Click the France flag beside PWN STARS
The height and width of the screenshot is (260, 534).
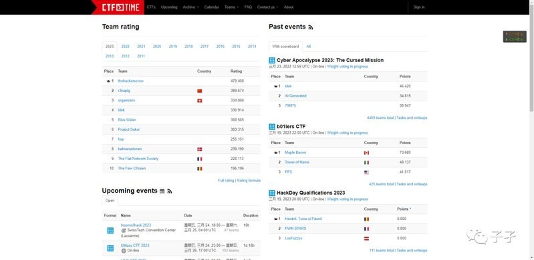[366, 229]
